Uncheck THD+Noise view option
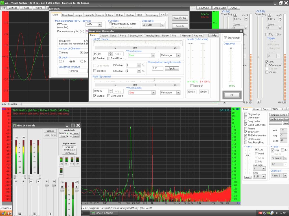289x216 pixels. [246, 135]
